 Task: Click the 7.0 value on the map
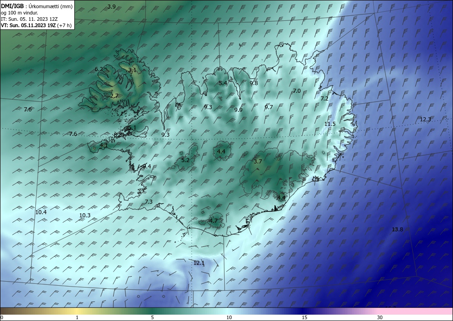point(297,91)
